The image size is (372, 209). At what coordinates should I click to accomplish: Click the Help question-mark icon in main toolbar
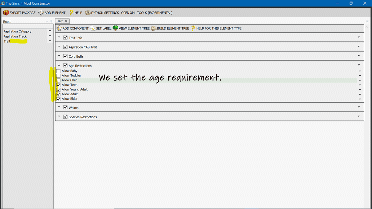(70, 13)
